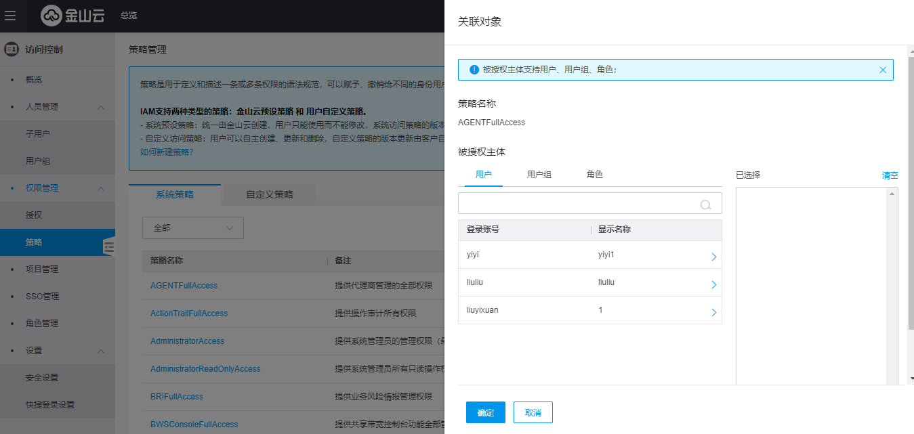Open the hamburger menu icon
The image size is (914, 434).
coord(9,16)
